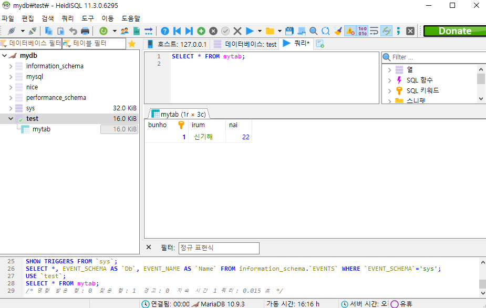Select the mytab (1r × 3c) result tab

click(179, 115)
